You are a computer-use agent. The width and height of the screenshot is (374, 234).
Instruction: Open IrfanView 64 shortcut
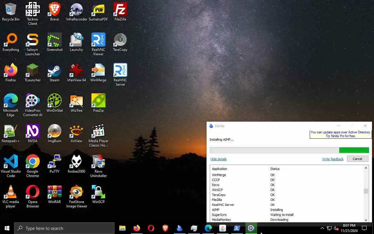76,73
